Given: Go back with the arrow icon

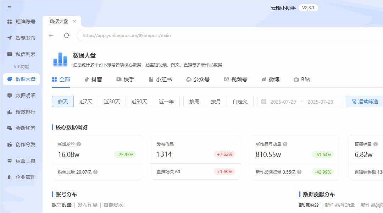Looking at the screenshot, I should 51,35.
